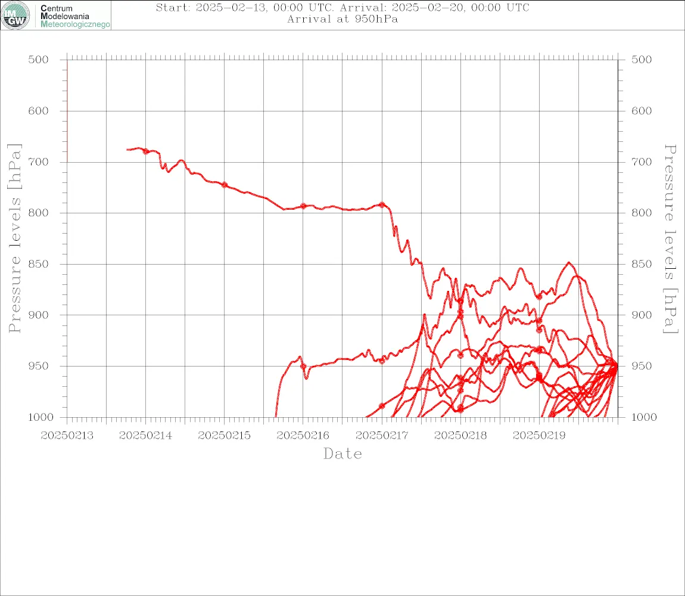This screenshot has height=596, width=685.
Task: Click the trajectory marker at 20250214 near 680 hPa
Action: (x=146, y=151)
